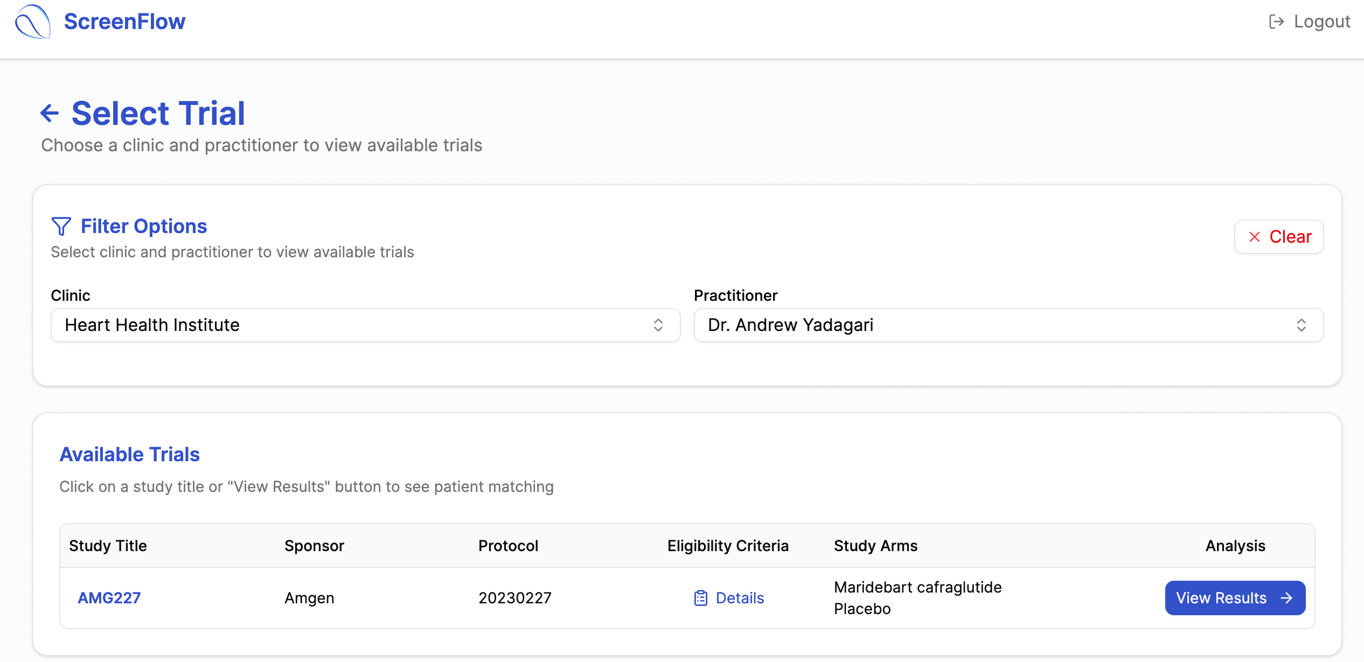This screenshot has width=1364, height=662.
Task: Expand Practitioner selector via chevron arrows
Action: [1301, 325]
